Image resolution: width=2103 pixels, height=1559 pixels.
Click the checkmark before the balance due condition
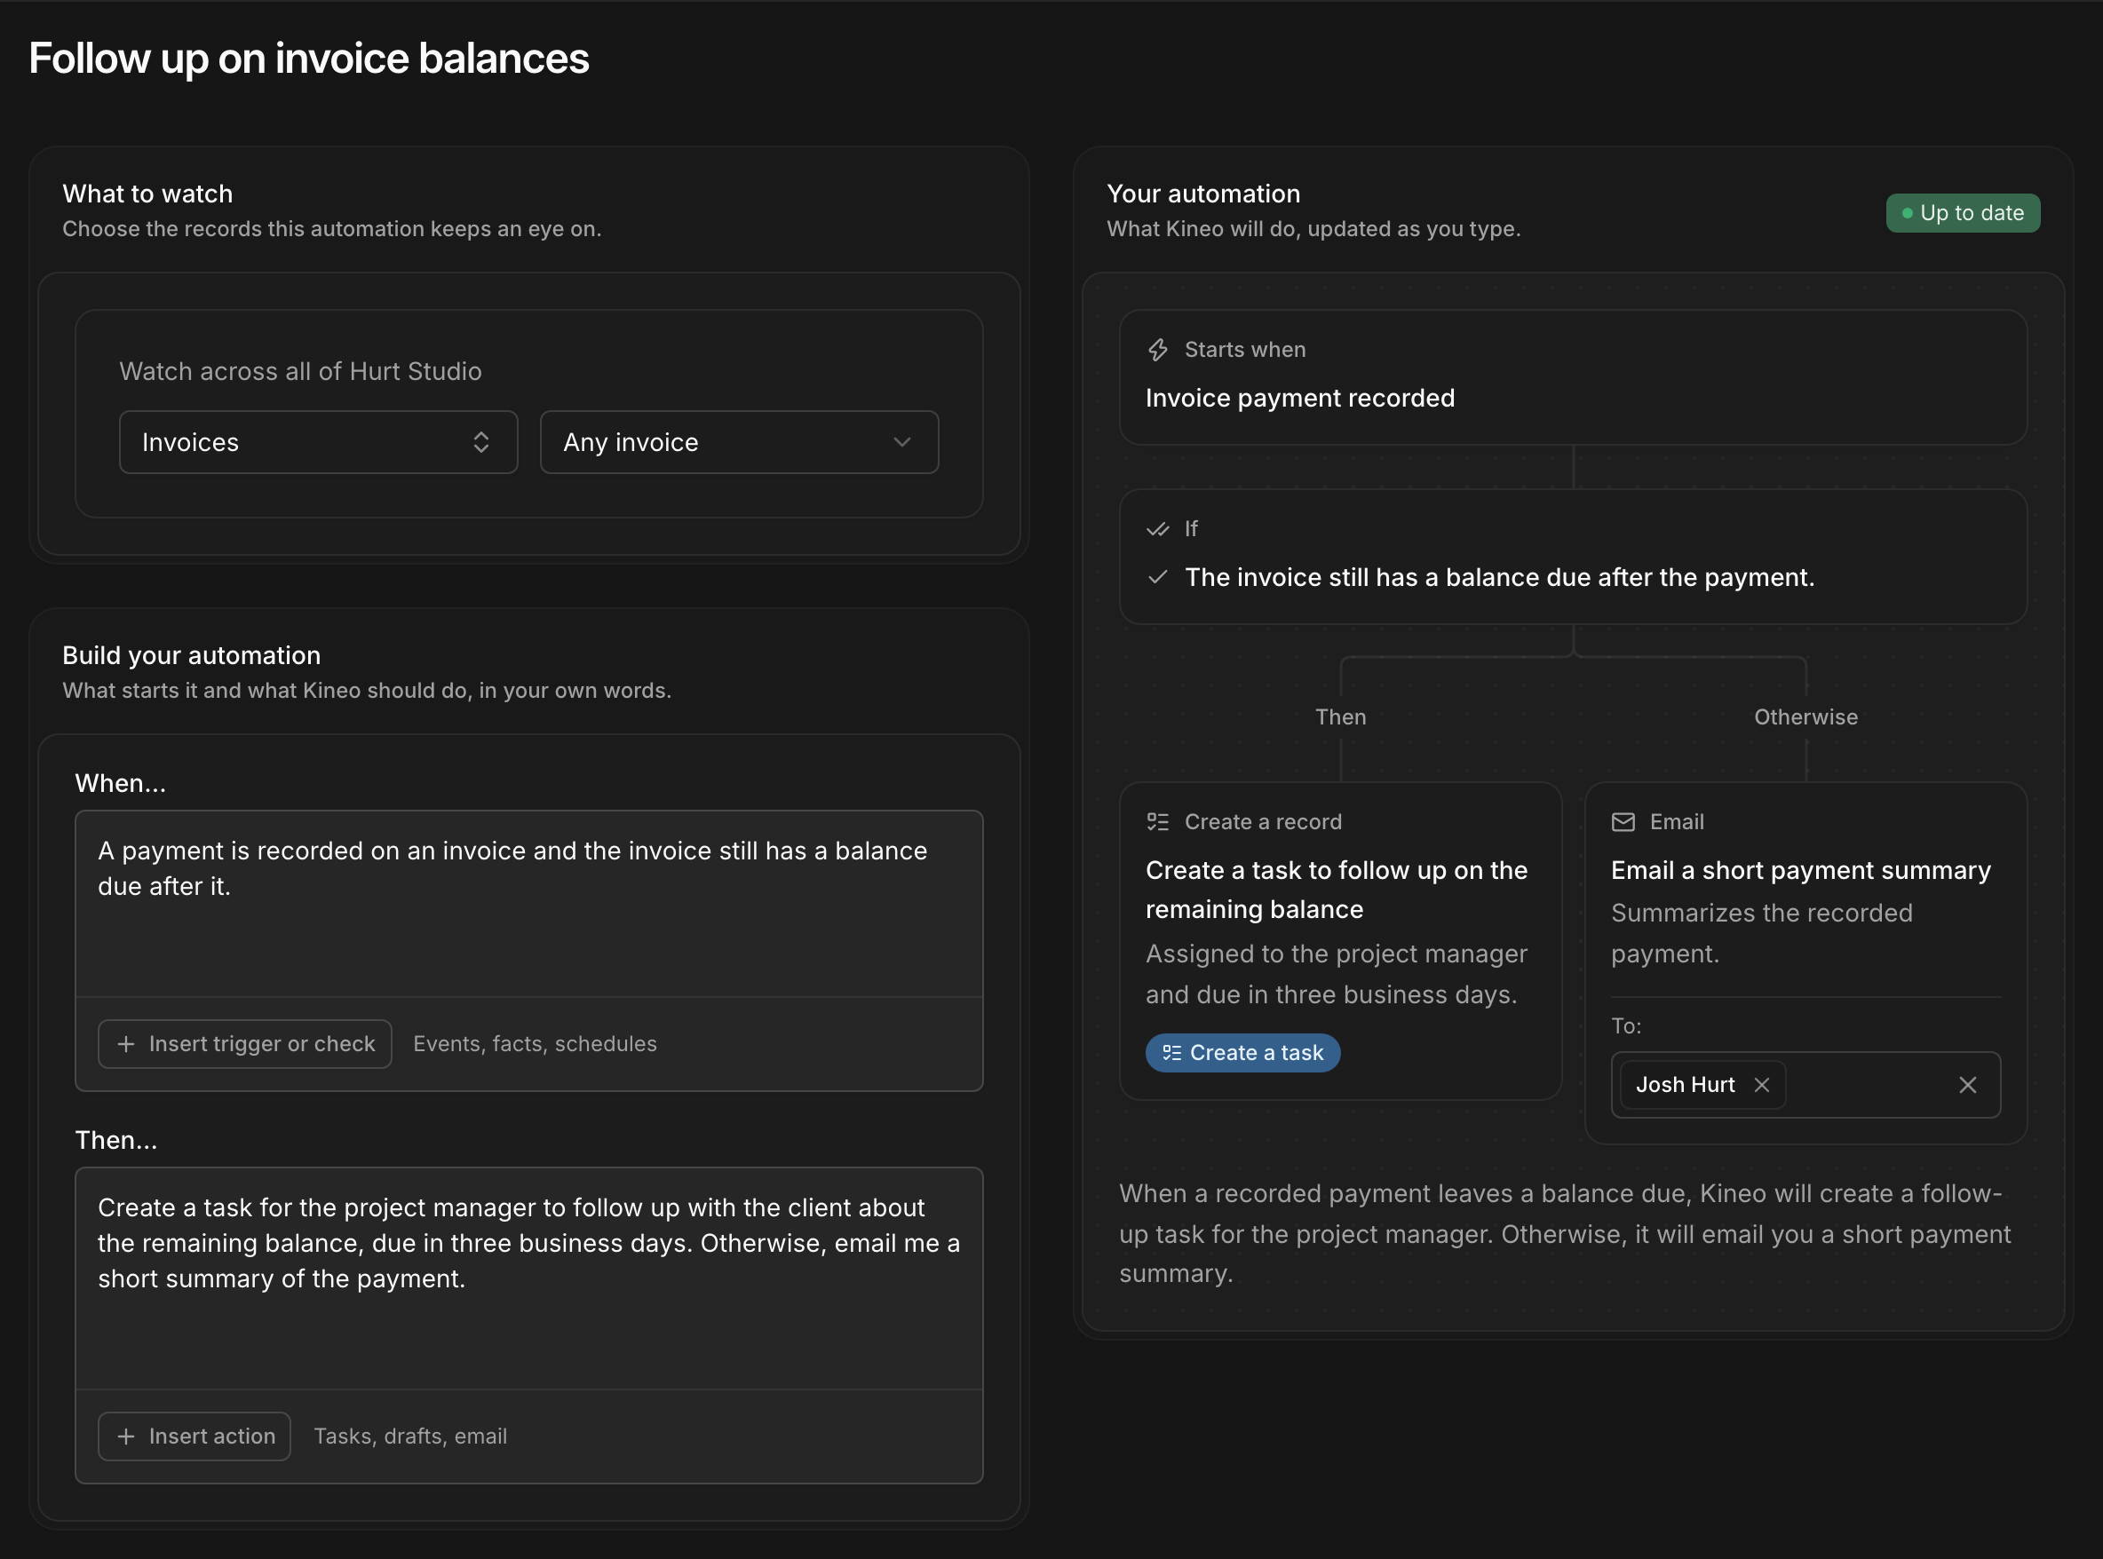pos(1158,576)
